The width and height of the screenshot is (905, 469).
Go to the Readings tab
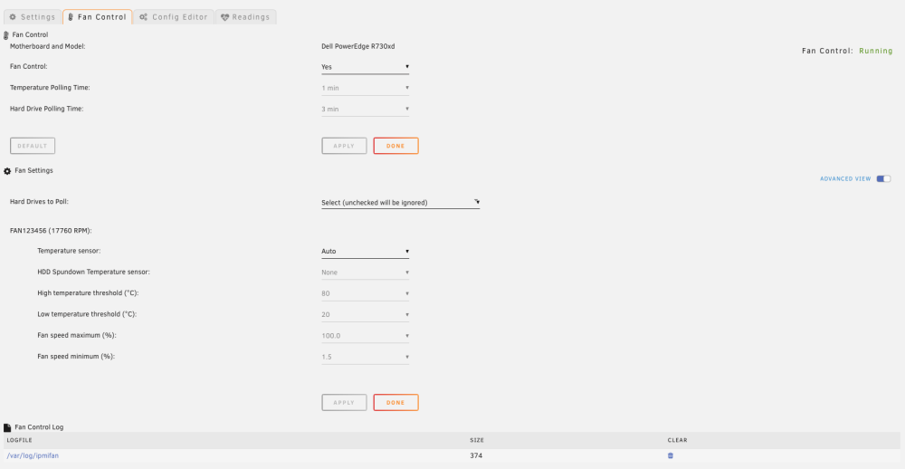tap(245, 16)
